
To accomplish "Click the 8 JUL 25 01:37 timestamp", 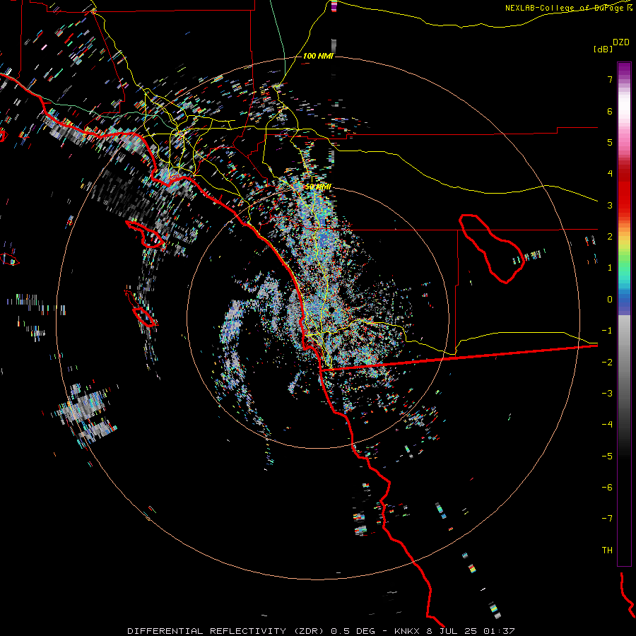I will point(471,631).
